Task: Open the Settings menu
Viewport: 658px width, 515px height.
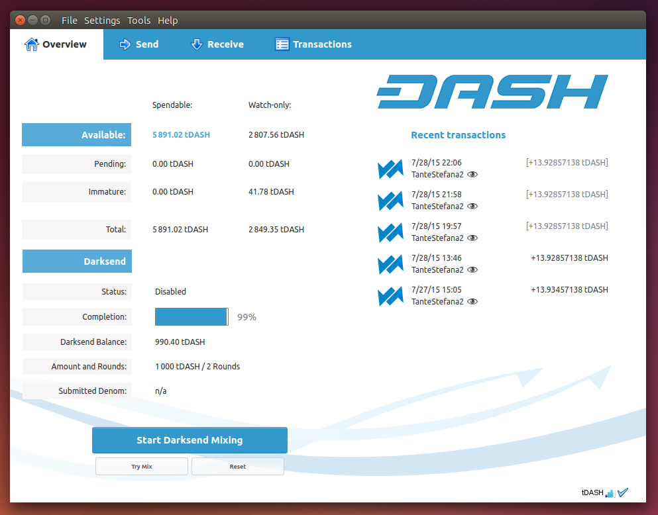Action: 102,20
